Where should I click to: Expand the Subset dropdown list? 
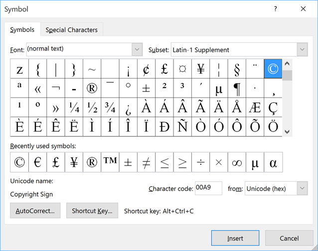click(x=302, y=50)
